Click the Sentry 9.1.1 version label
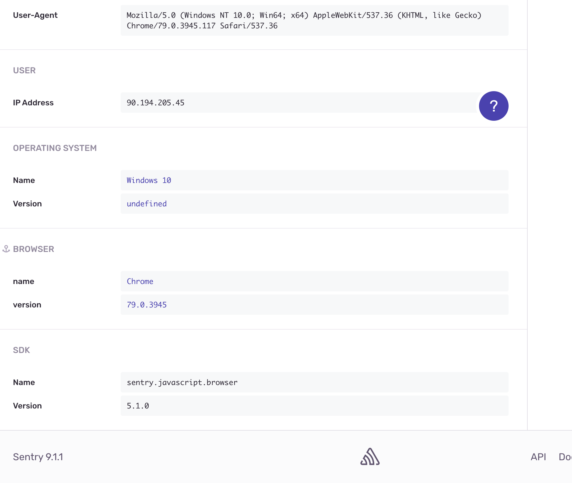572x483 pixels. (38, 457)
